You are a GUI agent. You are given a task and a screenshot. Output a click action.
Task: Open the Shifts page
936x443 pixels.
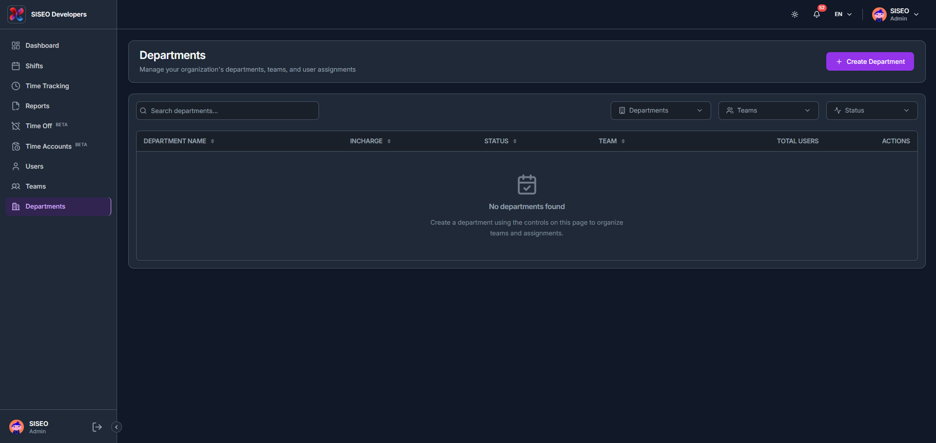(58, 66)
